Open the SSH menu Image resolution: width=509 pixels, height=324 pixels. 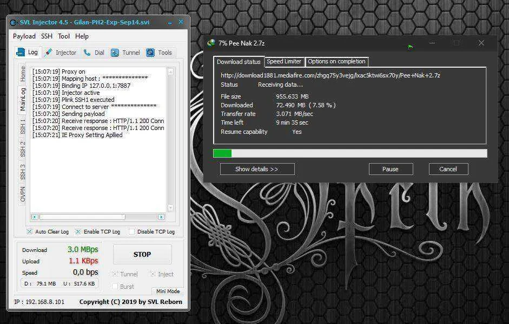[x=47, y=36]
